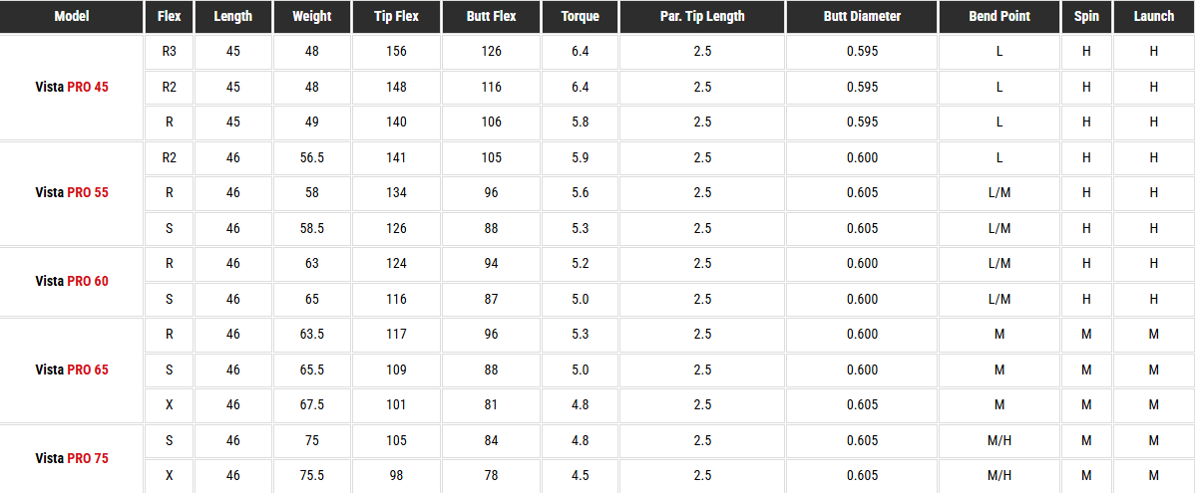Click the 75.5 weight cell
This screenshot has height=493, width=1196.
point(311,476)
